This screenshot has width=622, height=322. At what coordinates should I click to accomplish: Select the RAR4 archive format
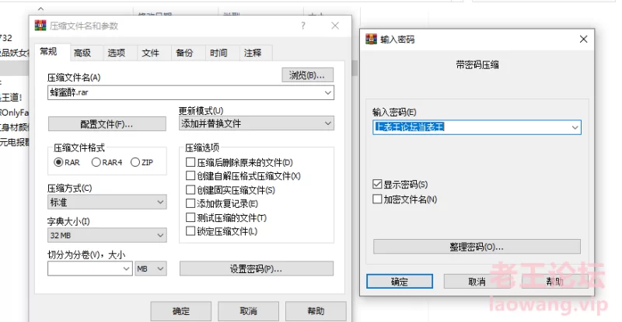tap(97, 162)
